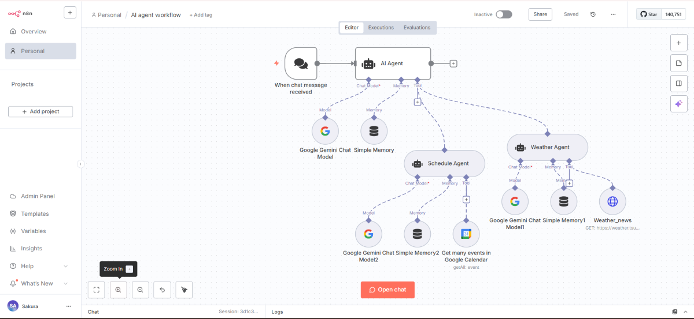The height and width of the screenshot is (319, 694).
Task: Toggle the workflow Inactive switch
Action: click(x=503, y=14)
